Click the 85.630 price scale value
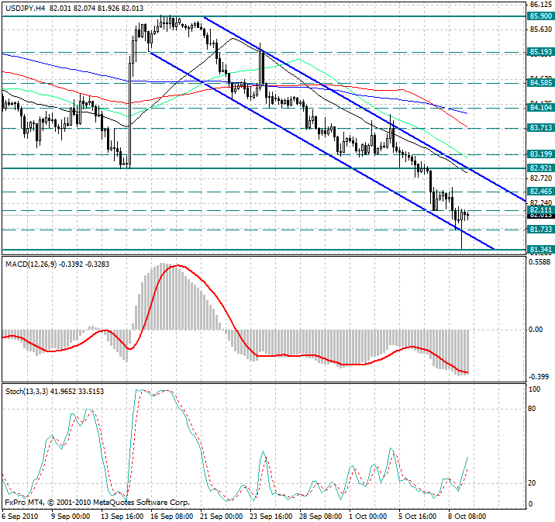 [541, 29]
